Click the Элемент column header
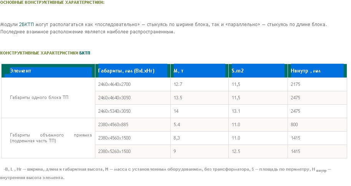351x186 pixels. pyautogui.click(x=20, y=71)
